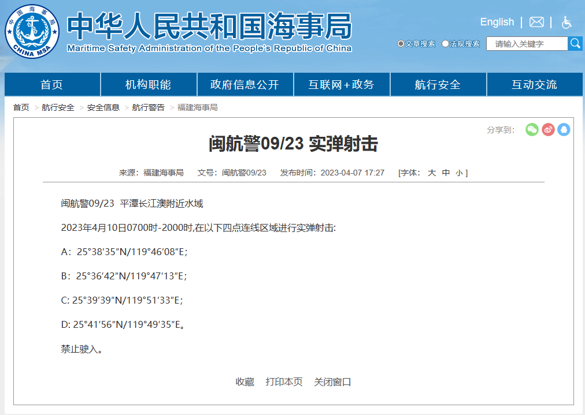585x415 pixels.
Task: Click 关闭窗口 to close window
Action: pos(332,382)
